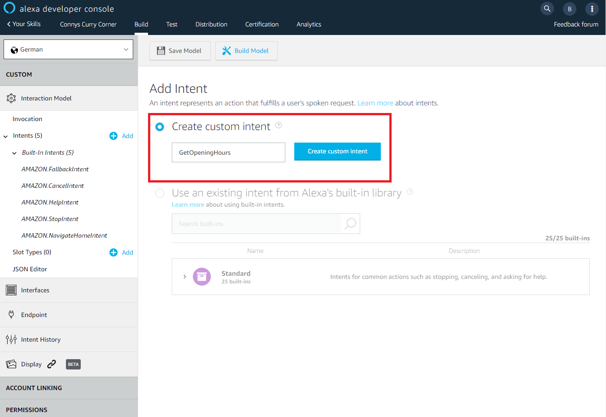Click the plus icon next to Slot Types
The image size is (606, 417).
pos(113,252)
